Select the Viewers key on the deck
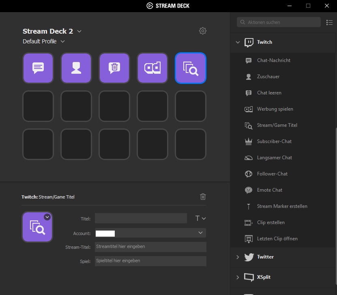Viewport: 337px width, 295px height. pyautogui.click(x=76, y=68)
